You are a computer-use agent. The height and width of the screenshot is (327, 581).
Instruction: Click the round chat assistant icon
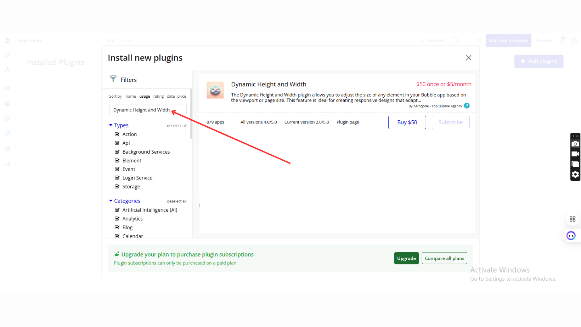[x=571, y=236]
